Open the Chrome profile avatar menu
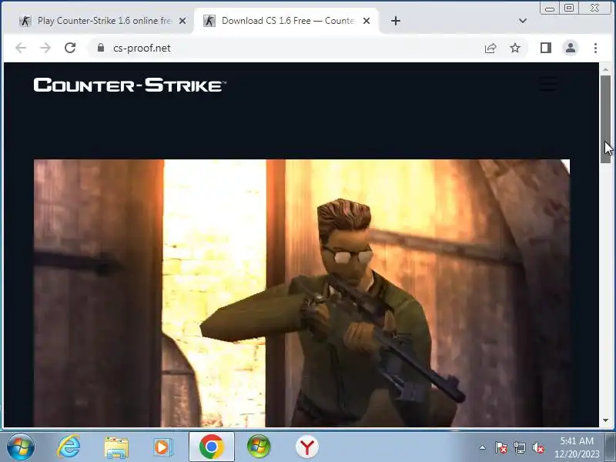Image resolution: width=616 pixels, height=462 pixels. [x=571, y=48]
